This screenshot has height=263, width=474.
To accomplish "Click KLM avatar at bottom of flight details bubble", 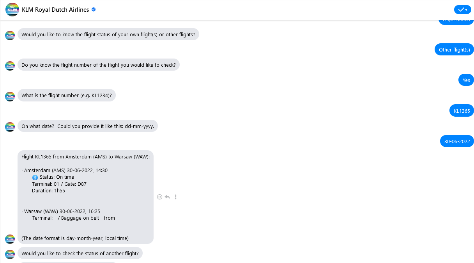I will pyautogui.click(x=10, y=239).
